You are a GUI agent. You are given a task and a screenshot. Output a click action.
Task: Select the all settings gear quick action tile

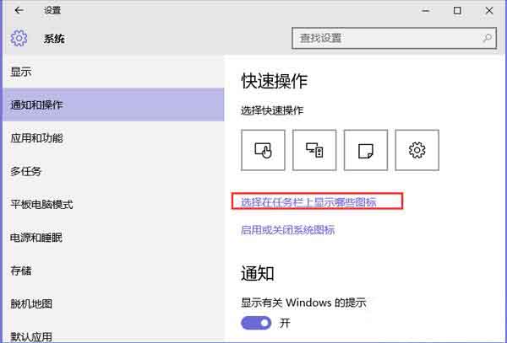[x=417, y=150]
